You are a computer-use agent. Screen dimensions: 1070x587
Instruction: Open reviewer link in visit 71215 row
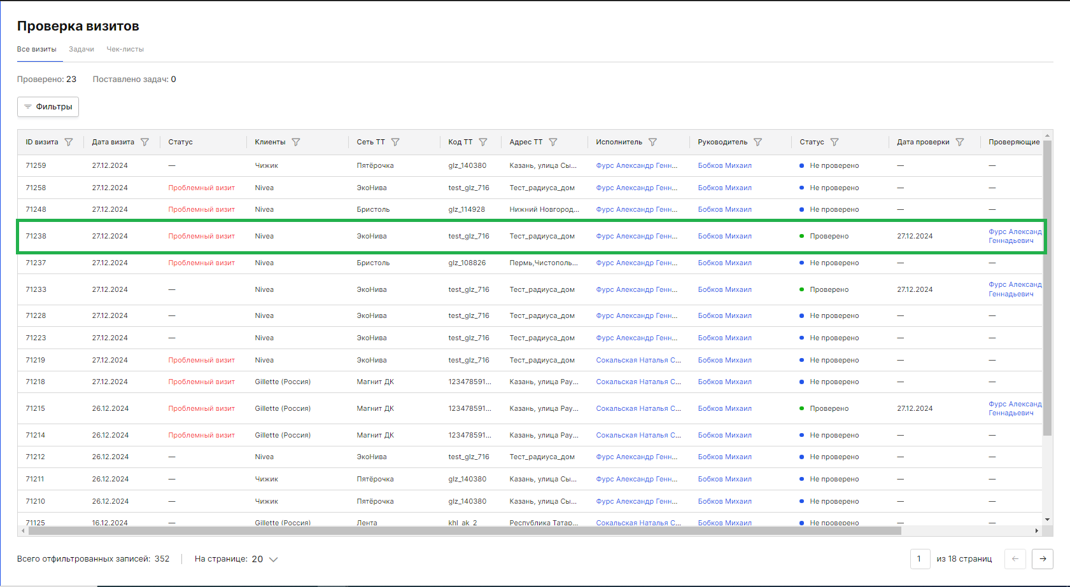coord(1015,408)
